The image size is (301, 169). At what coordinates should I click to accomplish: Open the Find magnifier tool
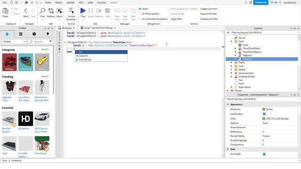coord(42,11)
